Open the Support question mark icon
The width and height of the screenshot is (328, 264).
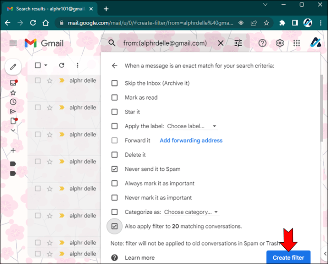(262, 43)
